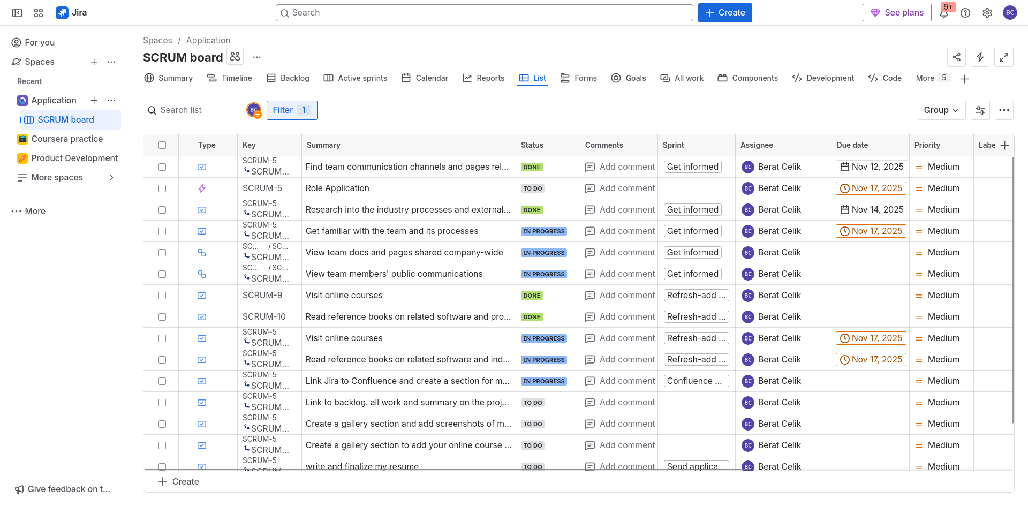This screenshot has width=1028, height=506.
Task: Open the view settings sliders icon
Action: 980,110
